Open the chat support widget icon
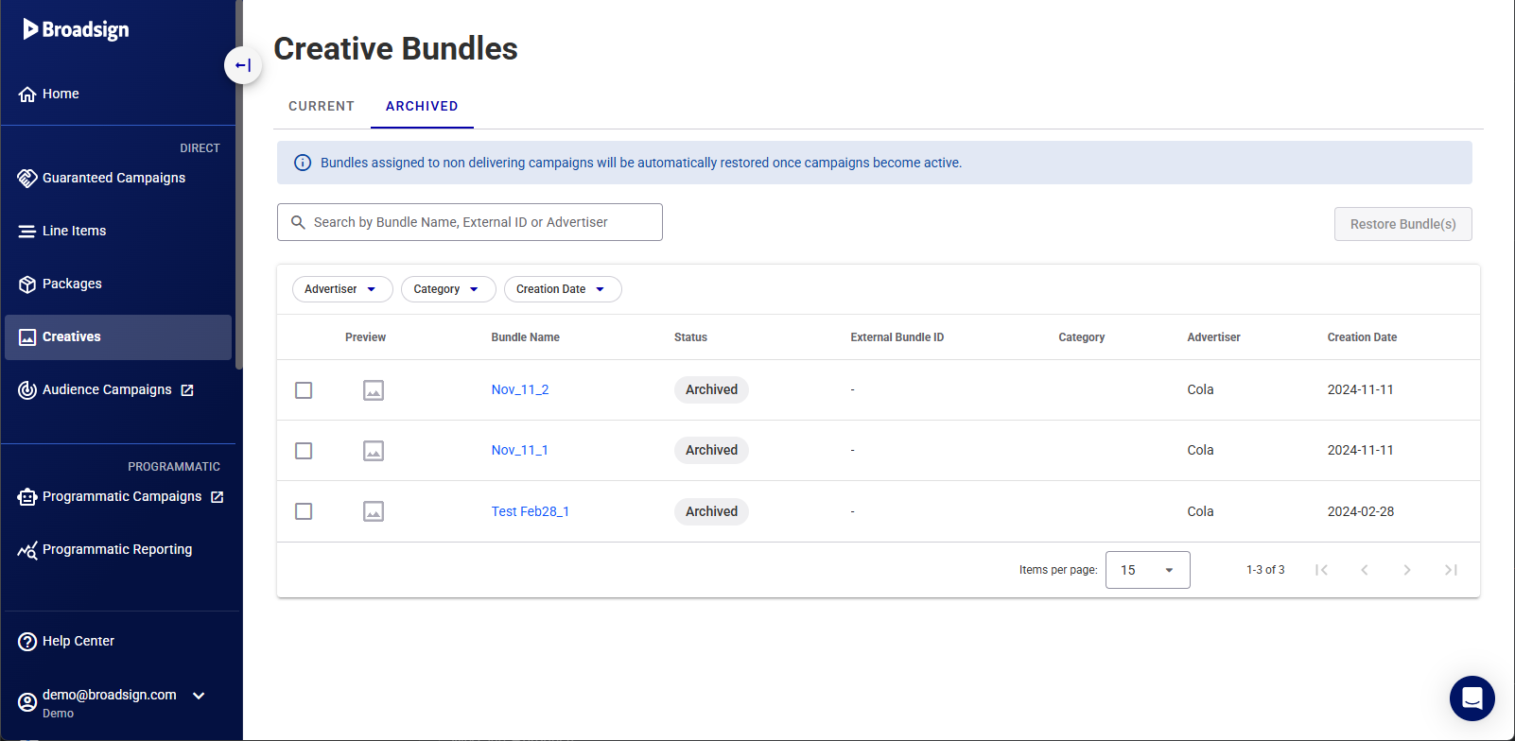This screenshot has height=741, width=1515. 1471,698
